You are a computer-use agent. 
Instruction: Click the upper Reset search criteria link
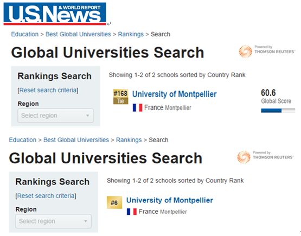pyautogui.click(x=48, y=90)
